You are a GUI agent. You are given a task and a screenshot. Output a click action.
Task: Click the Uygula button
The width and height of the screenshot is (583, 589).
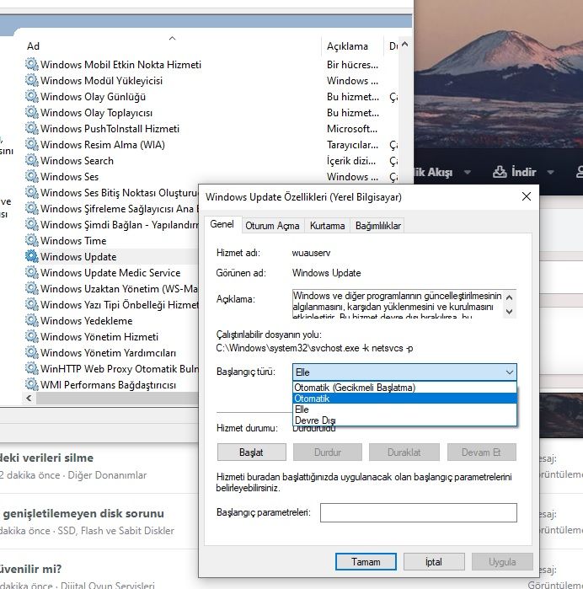pyautogui.click(x=502, y=562)
